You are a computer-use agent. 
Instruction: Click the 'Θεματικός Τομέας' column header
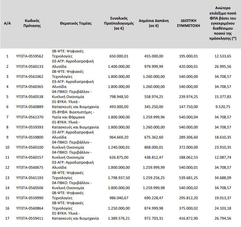point(76,23)
